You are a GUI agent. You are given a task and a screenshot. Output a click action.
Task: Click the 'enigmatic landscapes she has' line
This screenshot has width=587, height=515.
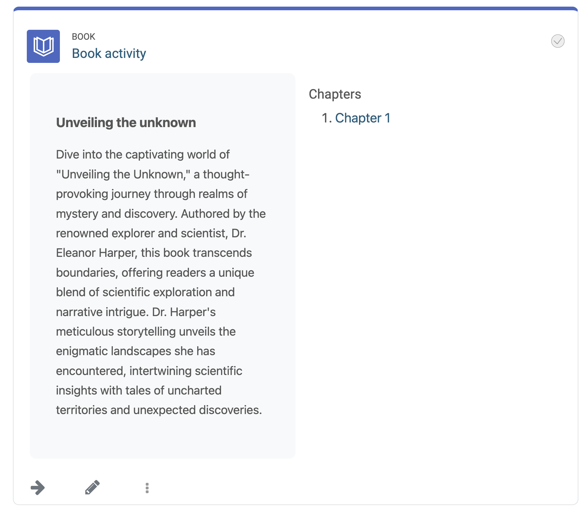coord(136,351)
